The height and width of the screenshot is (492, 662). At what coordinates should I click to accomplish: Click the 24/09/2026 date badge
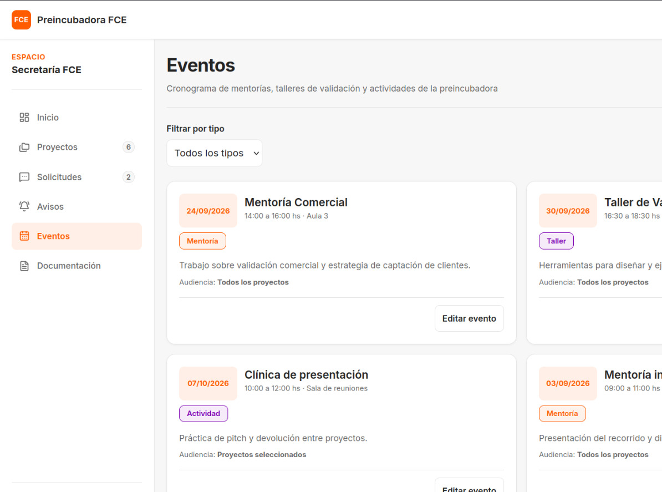(x=208, y=211)
